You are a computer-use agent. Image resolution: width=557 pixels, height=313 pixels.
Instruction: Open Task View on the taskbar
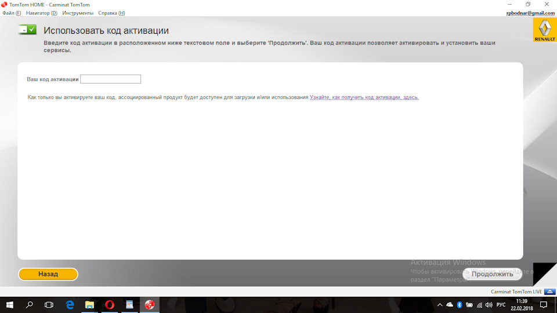49,305
